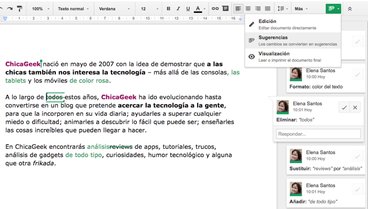
Task: Toggle italic formatting
Action: click(x=178, y=9)
